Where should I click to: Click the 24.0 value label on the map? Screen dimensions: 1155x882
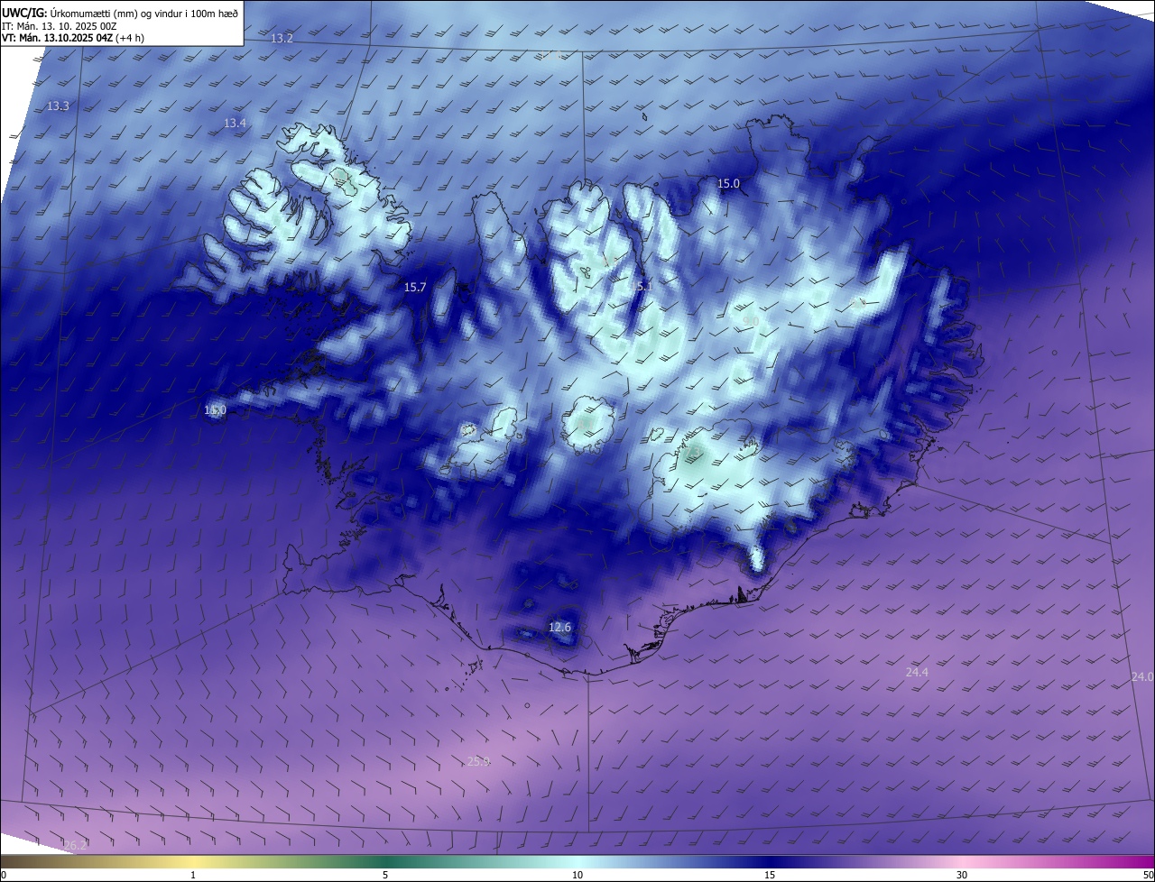point(1142,676)
